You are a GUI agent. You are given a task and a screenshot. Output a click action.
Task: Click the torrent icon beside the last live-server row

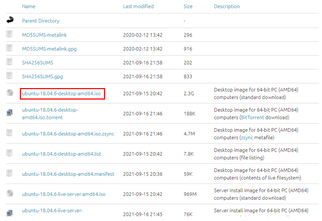(x=9, y=213)
